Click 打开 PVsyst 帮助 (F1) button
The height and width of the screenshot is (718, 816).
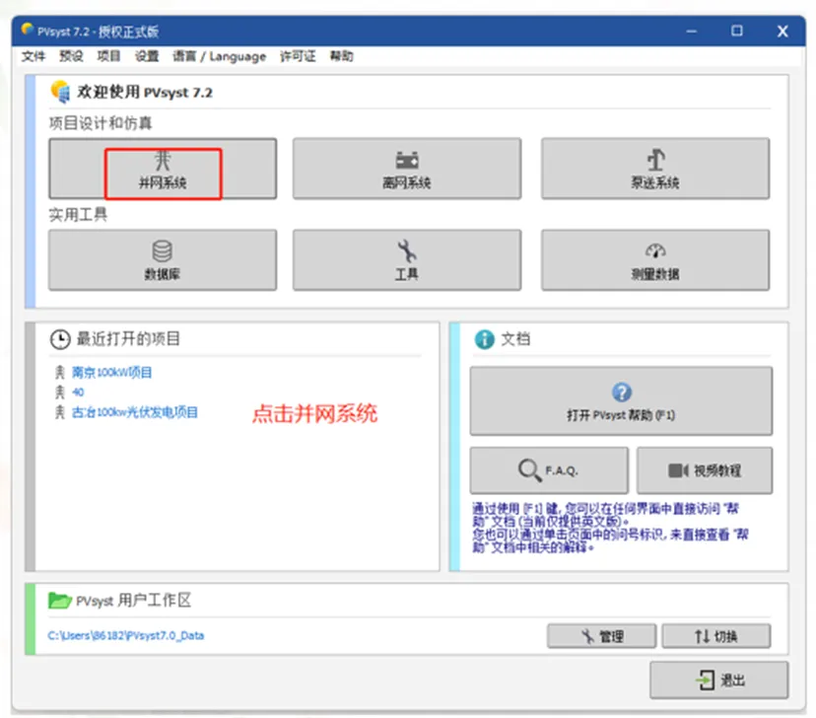621,400
